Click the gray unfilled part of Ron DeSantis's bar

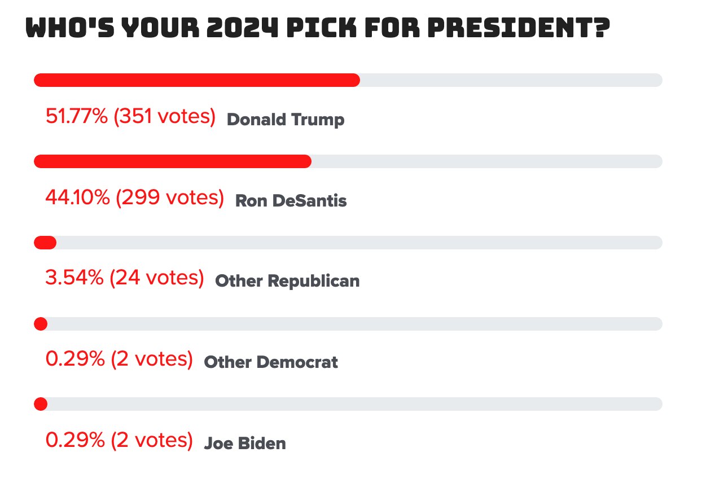(486, 161)
